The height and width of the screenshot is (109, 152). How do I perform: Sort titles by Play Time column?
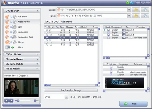pyautogui.click(x=60, y=27)
